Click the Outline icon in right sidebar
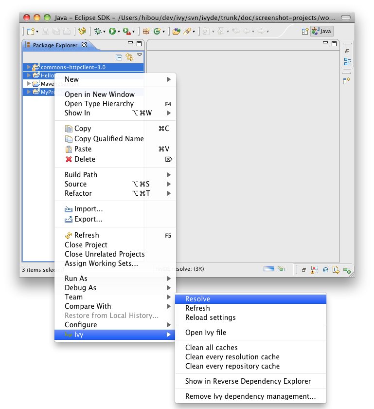The width and height of the screenshot is (374, 409). [347, 61]
